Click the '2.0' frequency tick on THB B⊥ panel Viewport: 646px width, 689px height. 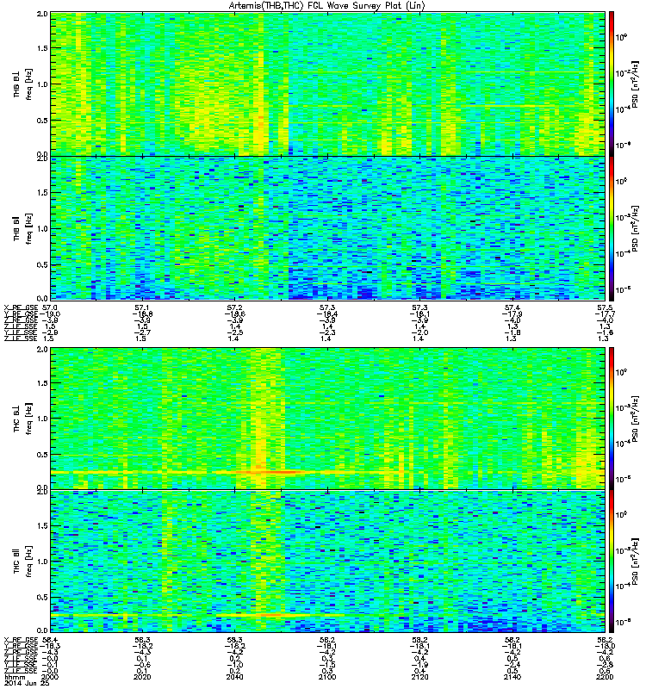(42, 14)
